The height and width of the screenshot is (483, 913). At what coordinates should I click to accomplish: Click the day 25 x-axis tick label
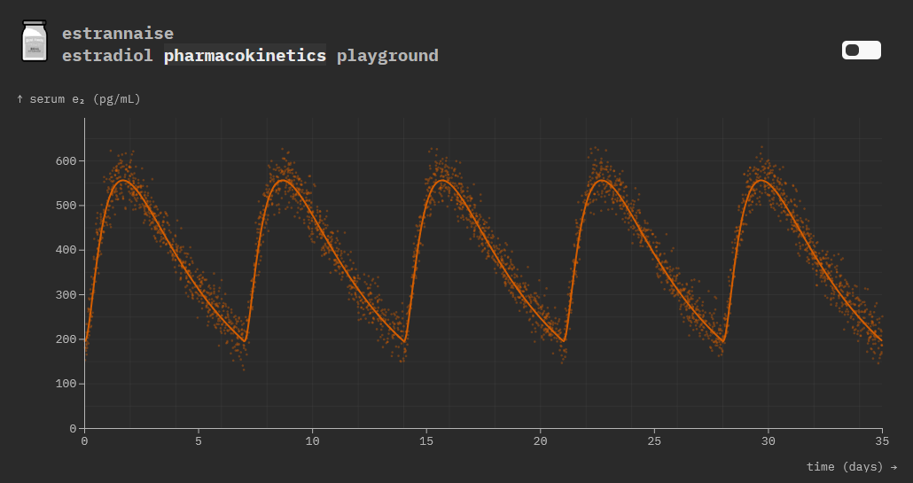[654, 440]
